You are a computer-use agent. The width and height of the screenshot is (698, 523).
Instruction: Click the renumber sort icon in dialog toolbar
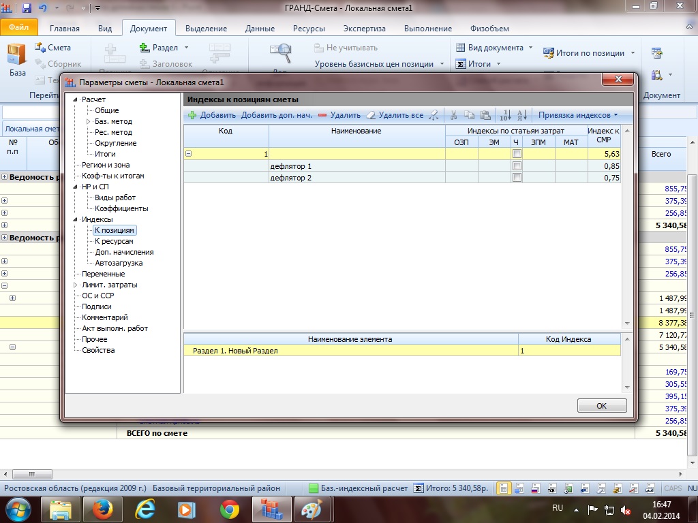(505, 116)
